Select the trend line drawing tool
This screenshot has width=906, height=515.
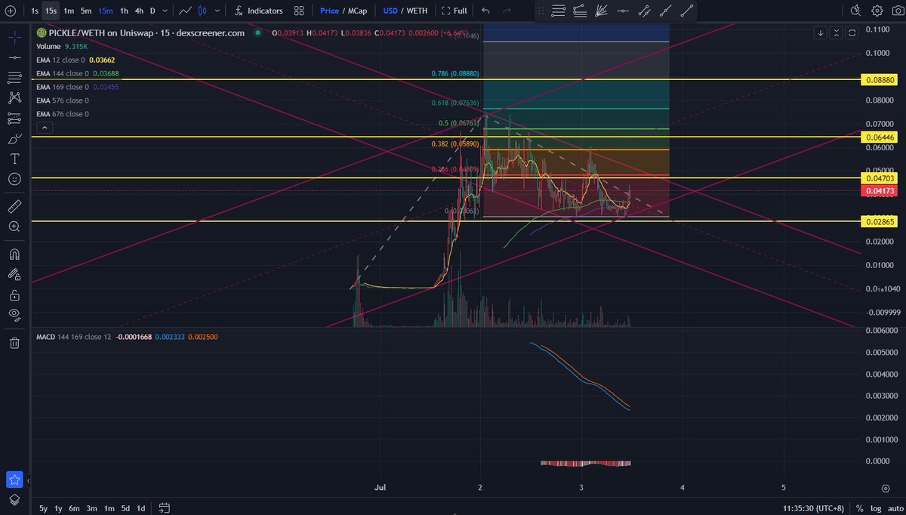(x=14, y=57)
